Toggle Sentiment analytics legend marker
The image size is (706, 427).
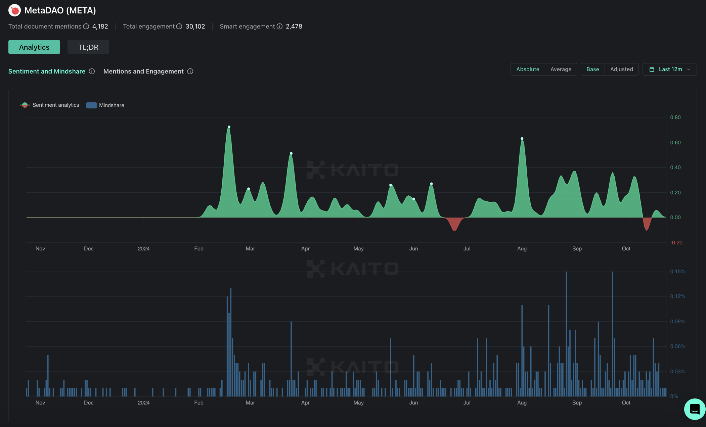25,105
